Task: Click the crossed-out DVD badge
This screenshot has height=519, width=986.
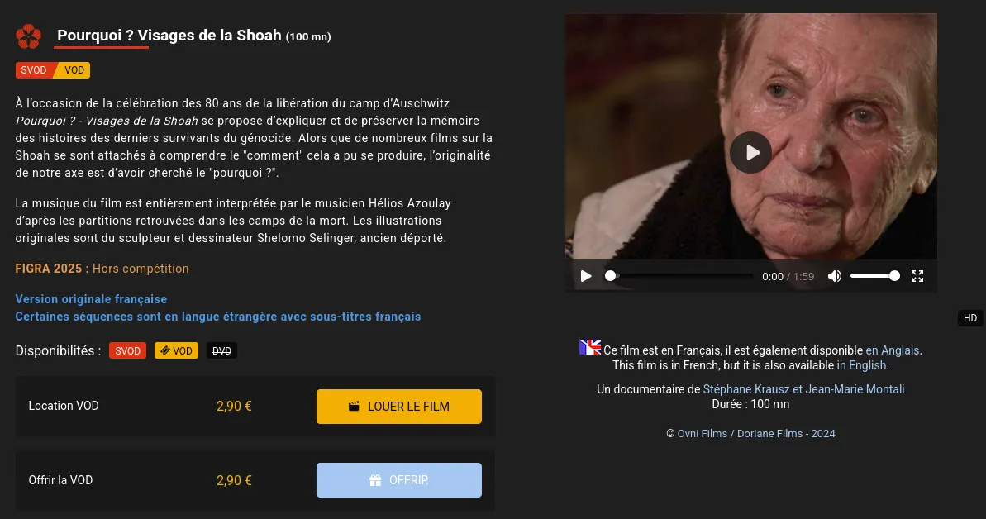Action: tap(221, 350)
